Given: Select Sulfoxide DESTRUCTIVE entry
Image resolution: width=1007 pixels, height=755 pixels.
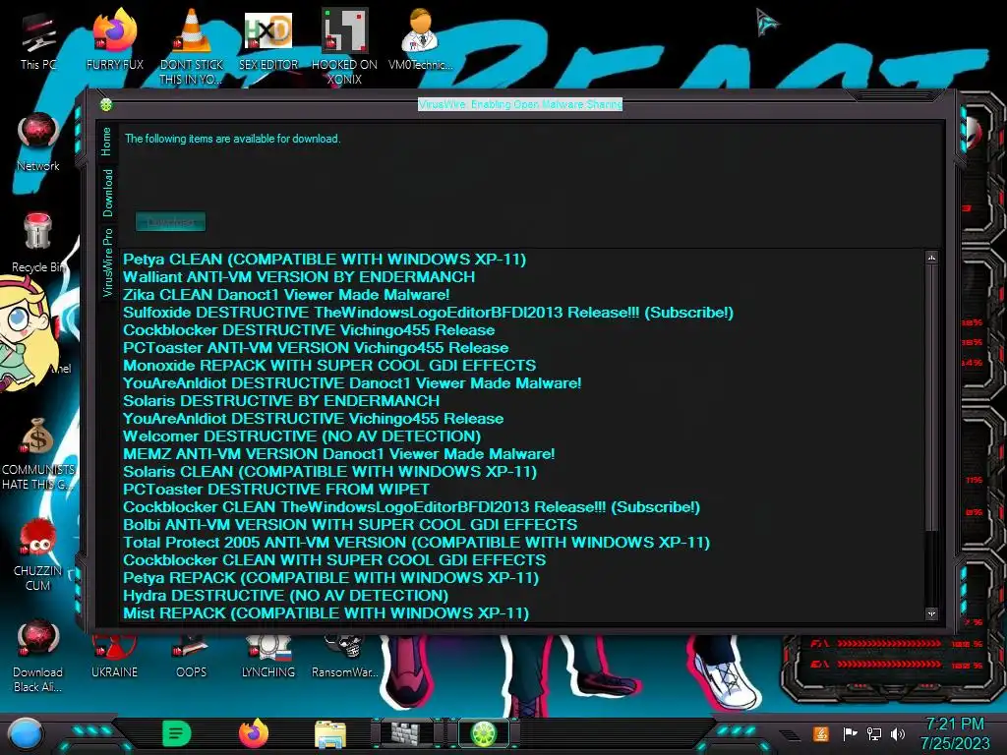Looking at the screenshot, I should pos(429,312).
